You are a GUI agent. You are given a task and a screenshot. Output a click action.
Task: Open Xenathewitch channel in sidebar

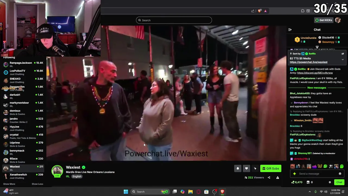[x=23, y=176]
